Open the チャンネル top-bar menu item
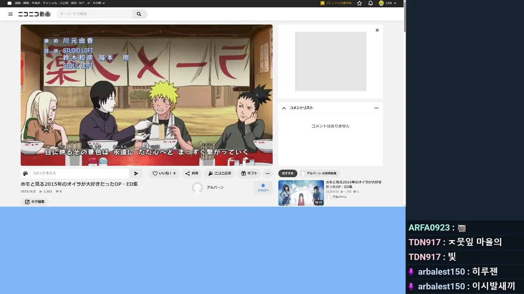The image size is (524, 294). (50, 3)
